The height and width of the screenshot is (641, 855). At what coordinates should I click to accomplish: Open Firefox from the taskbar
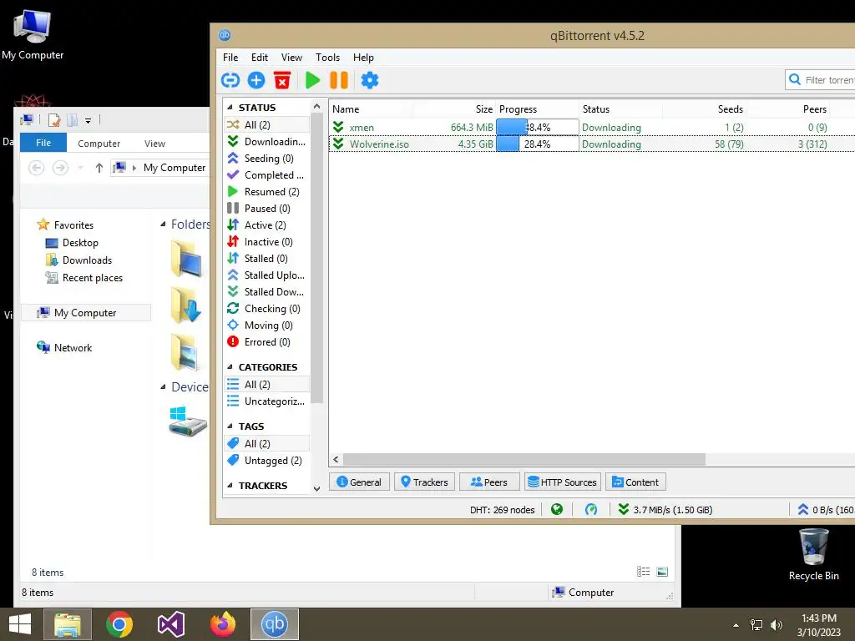(x=222, y=624)
